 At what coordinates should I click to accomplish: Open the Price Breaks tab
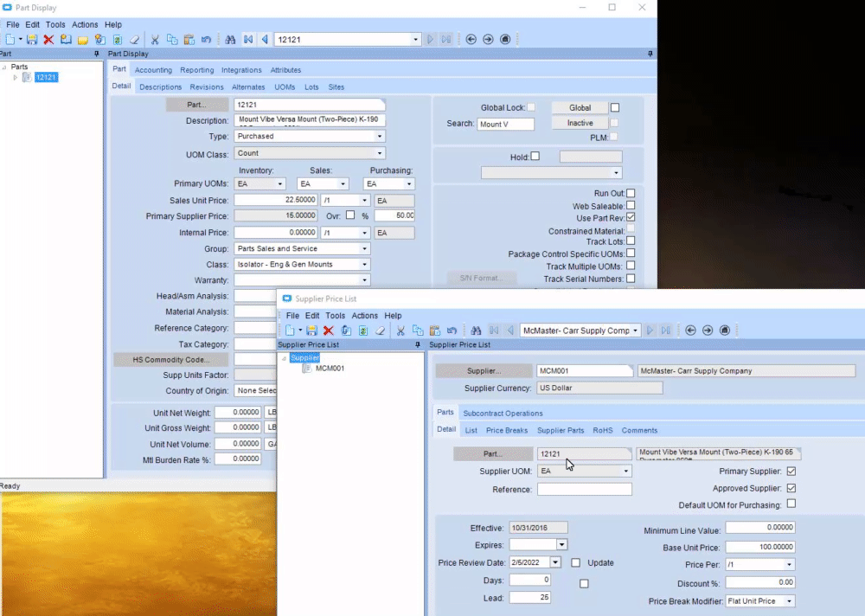pyautogui.click(x=506, y=430)
